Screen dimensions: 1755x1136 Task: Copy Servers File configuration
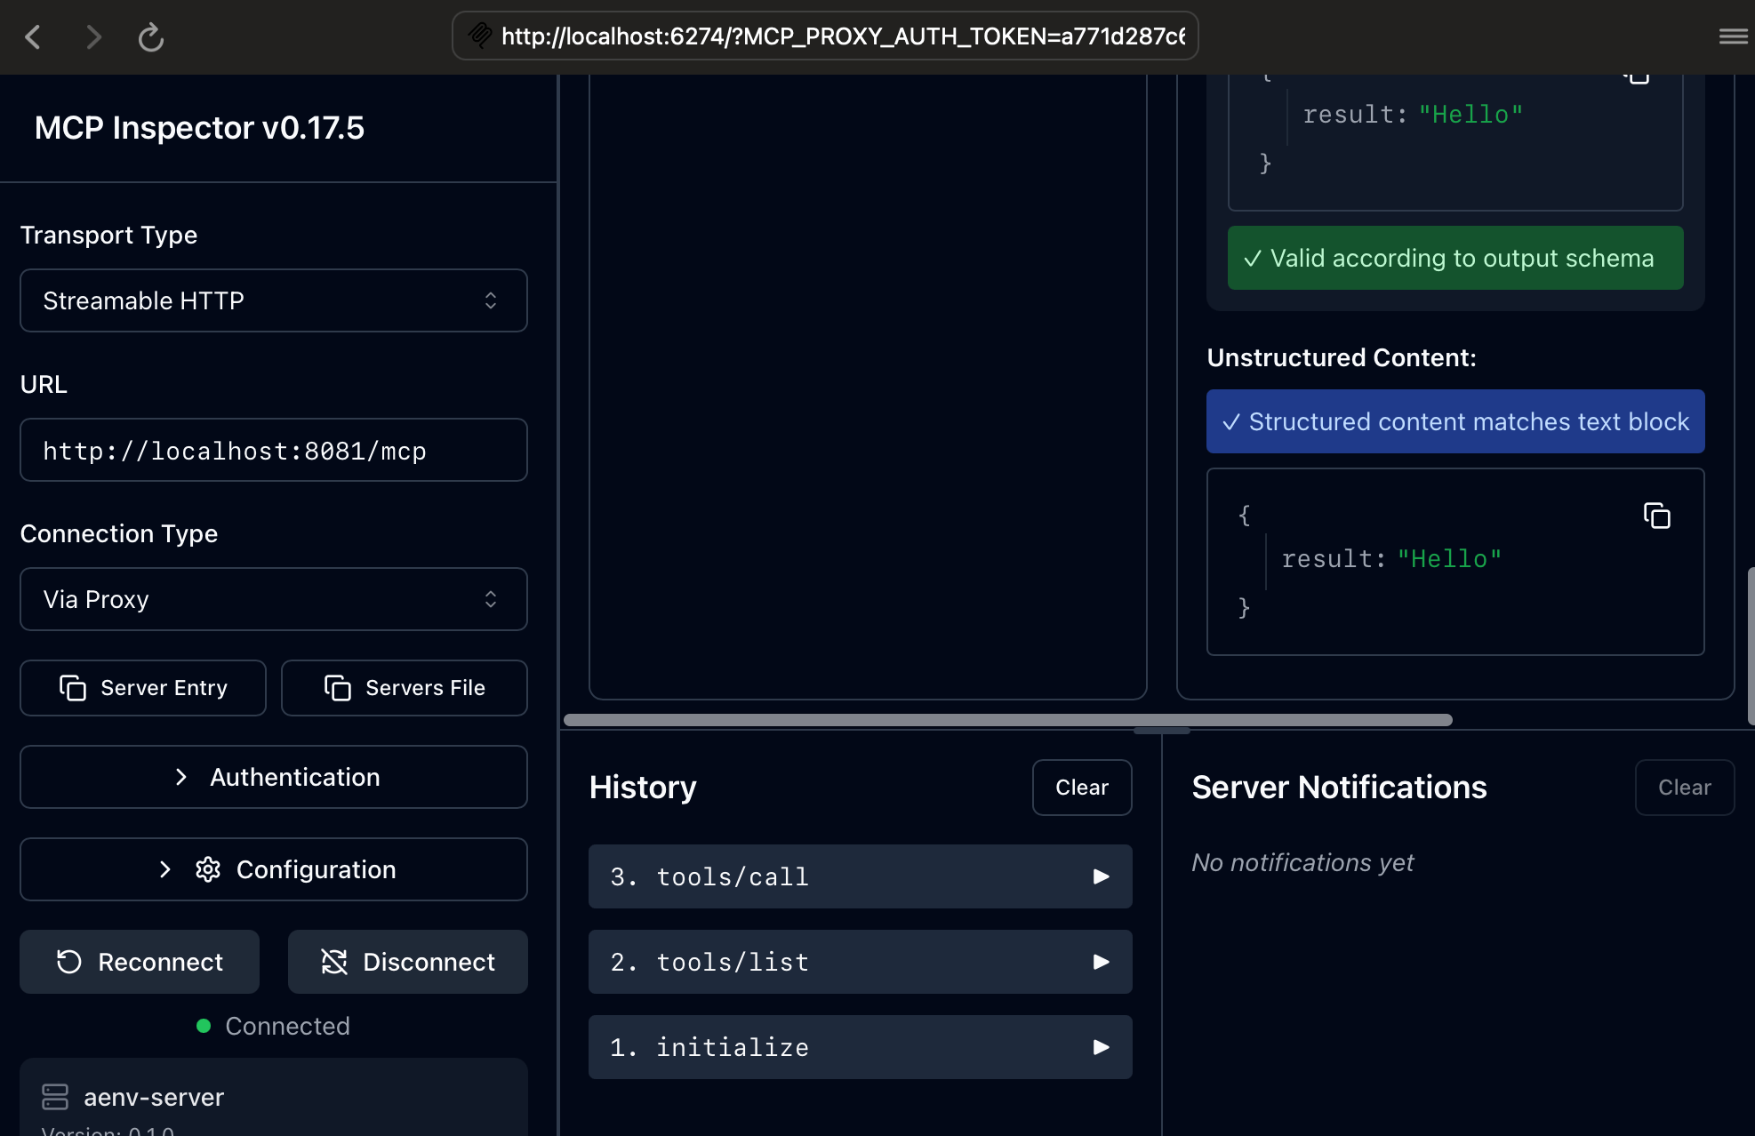(x=405, y=688)
